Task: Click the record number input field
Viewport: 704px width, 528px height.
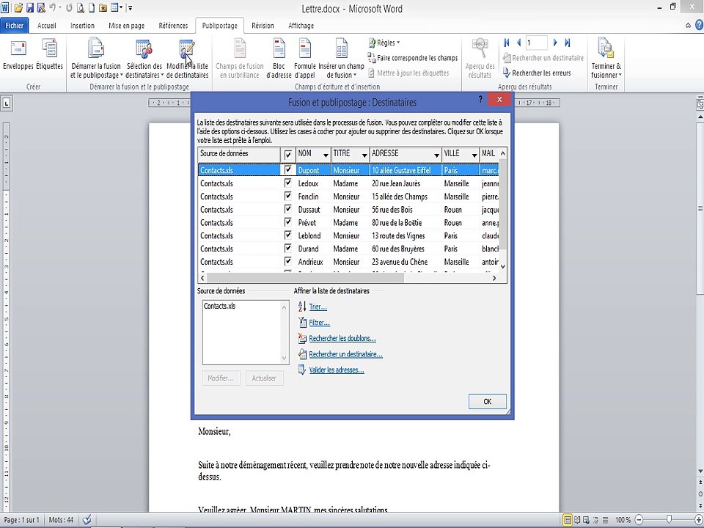Action: click(x=537, y=43)
